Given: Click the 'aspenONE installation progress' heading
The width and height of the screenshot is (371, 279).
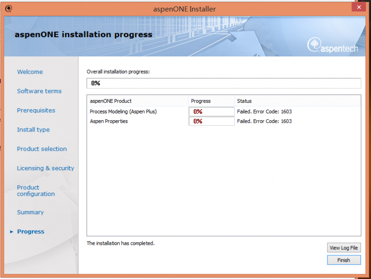Looking at the screenshot, I should click(83, 34).
